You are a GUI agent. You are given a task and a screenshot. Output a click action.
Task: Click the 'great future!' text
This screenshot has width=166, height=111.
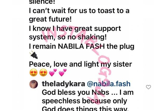[50, 19]
